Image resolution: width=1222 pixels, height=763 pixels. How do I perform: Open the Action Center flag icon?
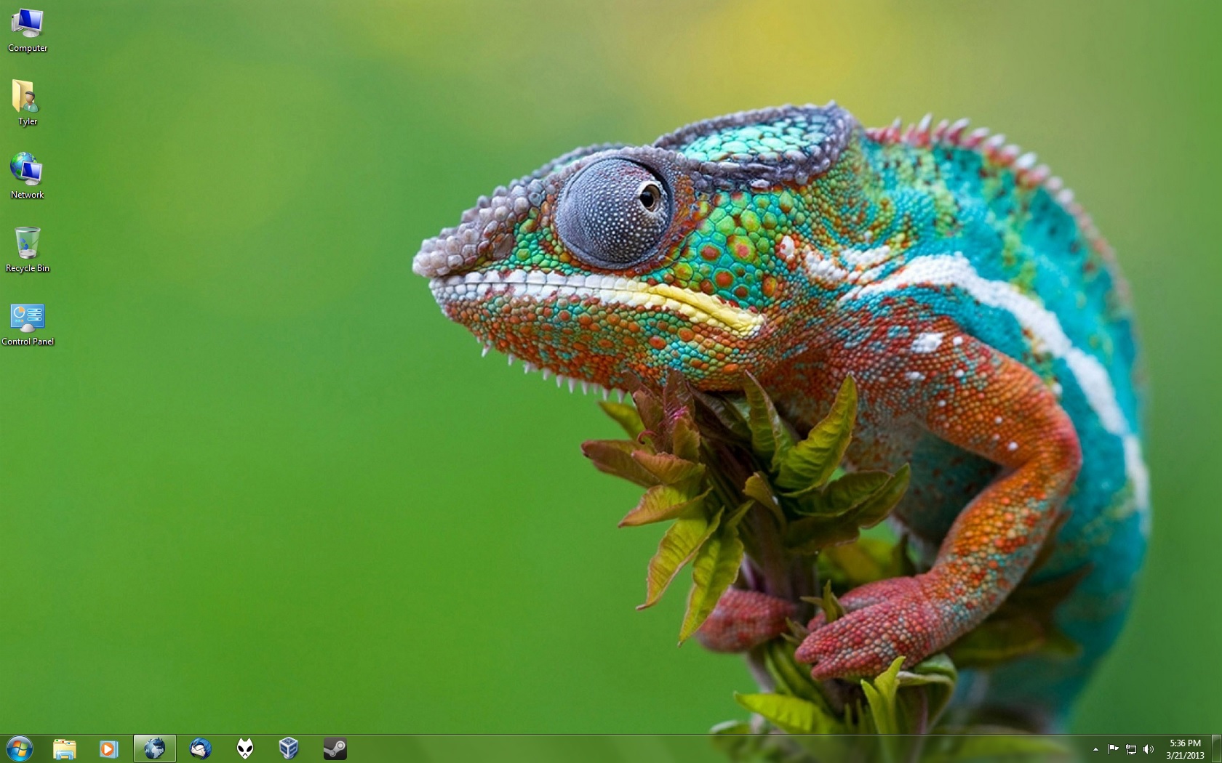[1113, 749]
